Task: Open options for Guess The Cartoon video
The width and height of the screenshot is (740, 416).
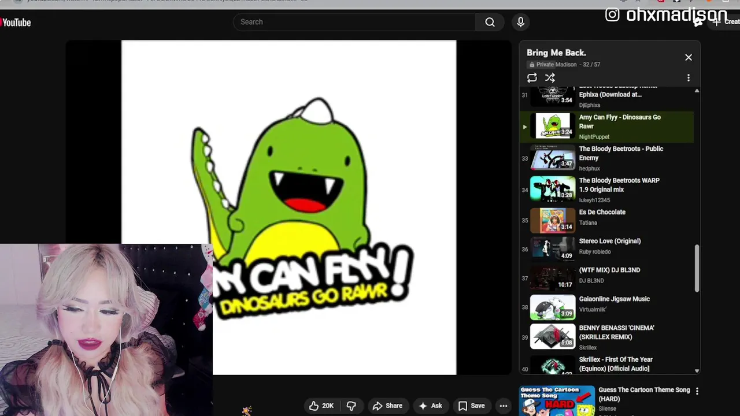Action: (697, 391)
